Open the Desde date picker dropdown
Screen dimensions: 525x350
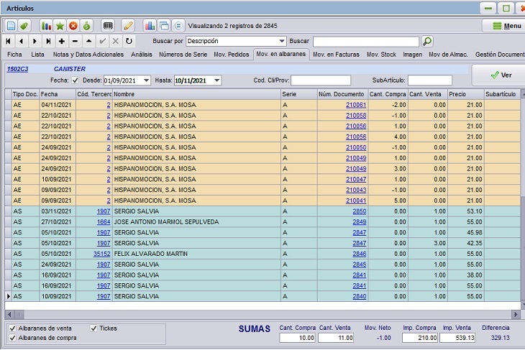[x=146, y=80]
